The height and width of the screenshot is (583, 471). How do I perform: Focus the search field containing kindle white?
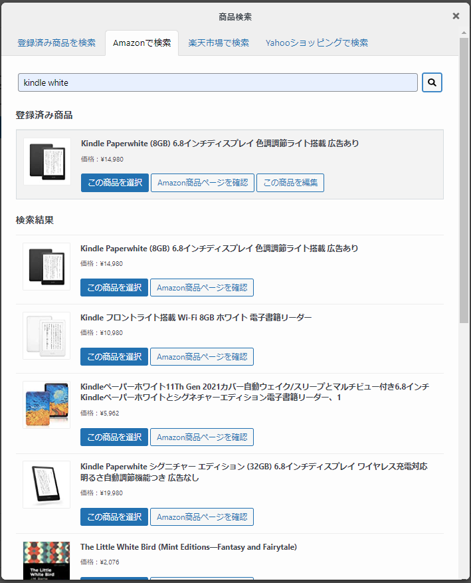pos(218,82)
